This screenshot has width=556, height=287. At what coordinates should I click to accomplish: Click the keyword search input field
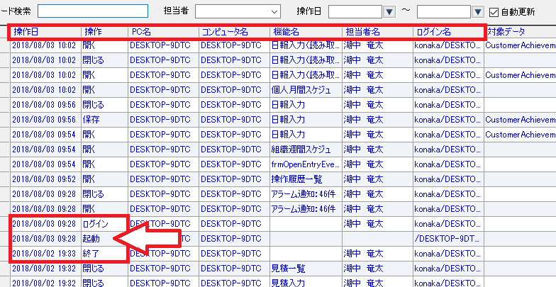pyautogui.click(x=93, y=11)
